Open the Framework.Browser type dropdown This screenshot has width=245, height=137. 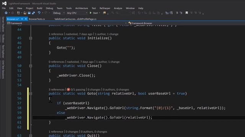186,23
